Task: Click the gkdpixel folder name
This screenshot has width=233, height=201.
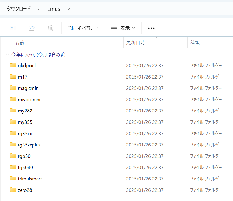Action: pos(27,66)
